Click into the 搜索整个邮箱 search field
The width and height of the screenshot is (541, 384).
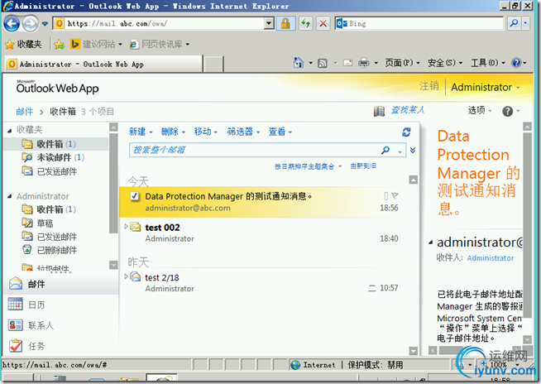tap(255, 150)
